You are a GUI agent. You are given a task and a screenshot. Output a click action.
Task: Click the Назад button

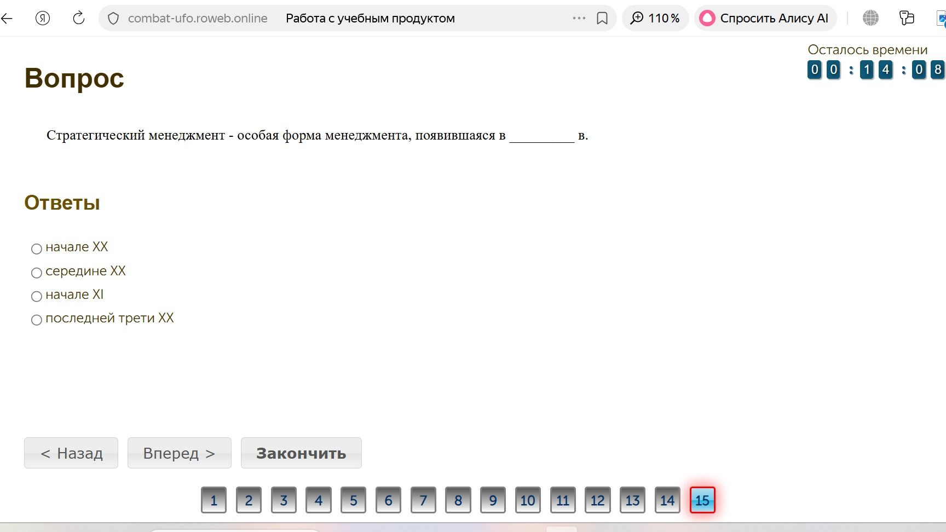click(71, 453)
